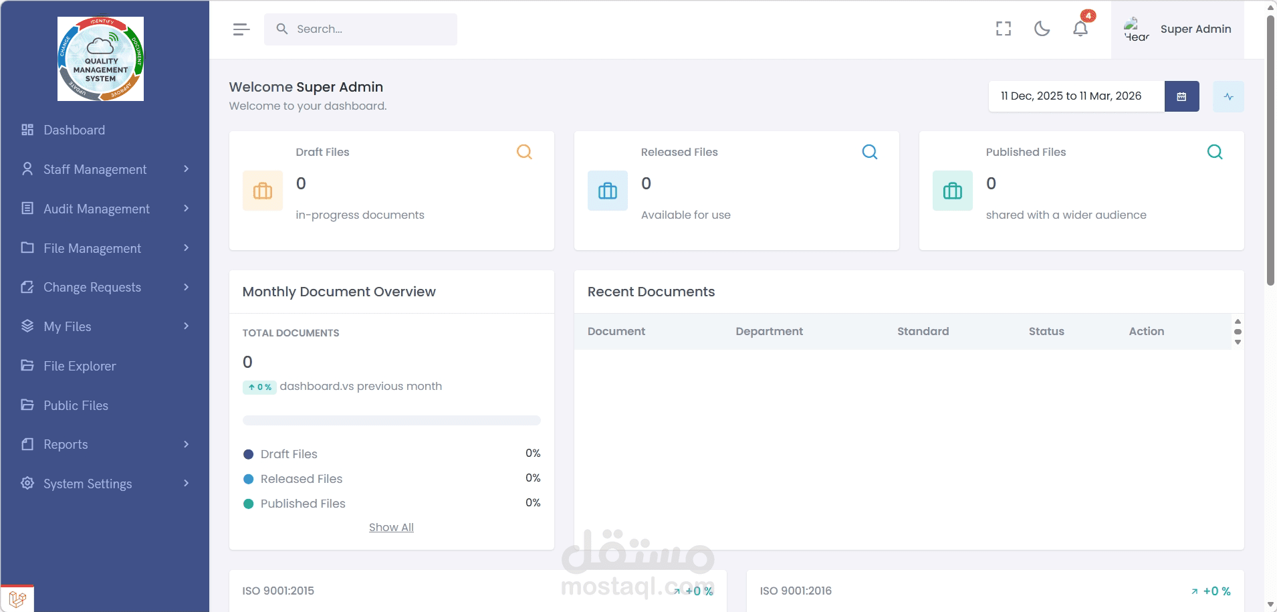Open the Released Files search icon
Screen dimensions: 1277x612
[x=868, y=152]
